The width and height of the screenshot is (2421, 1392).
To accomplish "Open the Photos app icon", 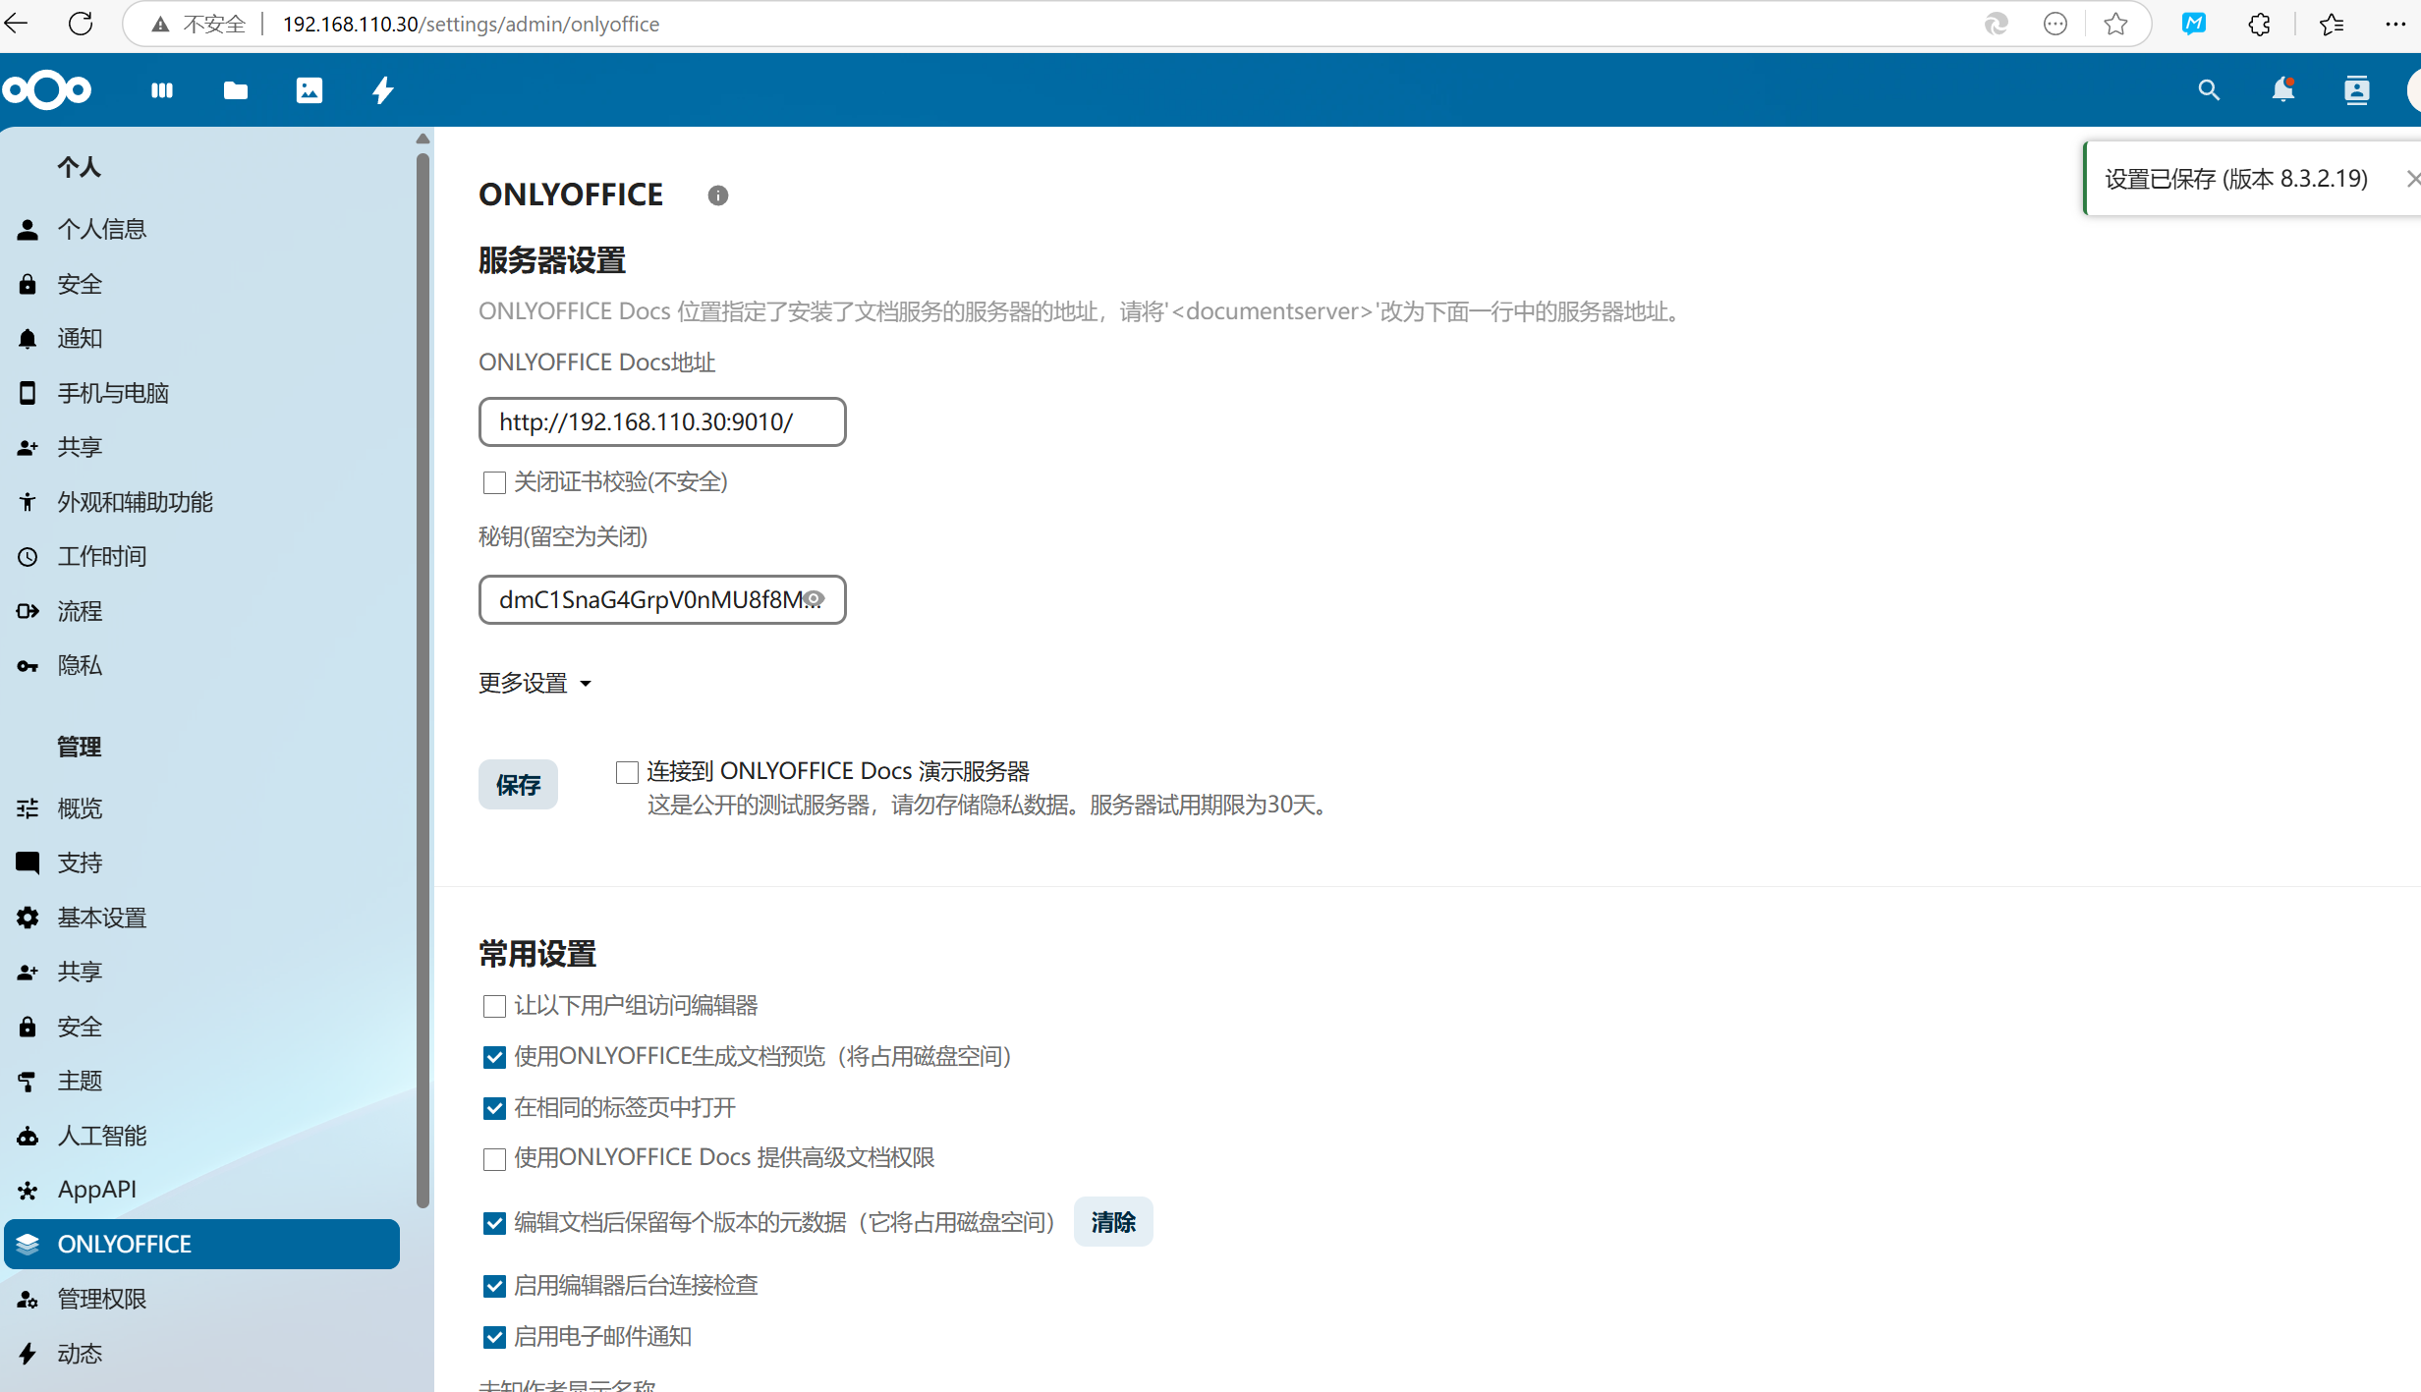I will pos(310,90).
